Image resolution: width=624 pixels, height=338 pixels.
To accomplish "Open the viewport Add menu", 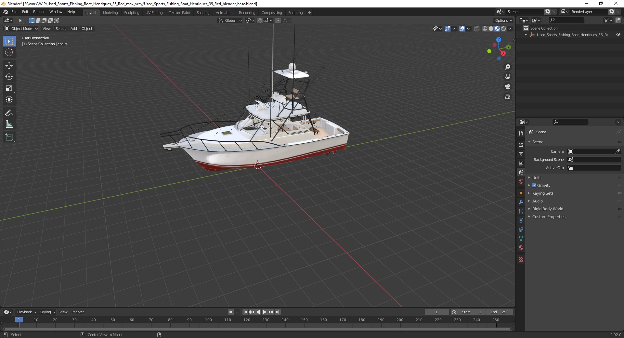I will [x=74, y=29].
